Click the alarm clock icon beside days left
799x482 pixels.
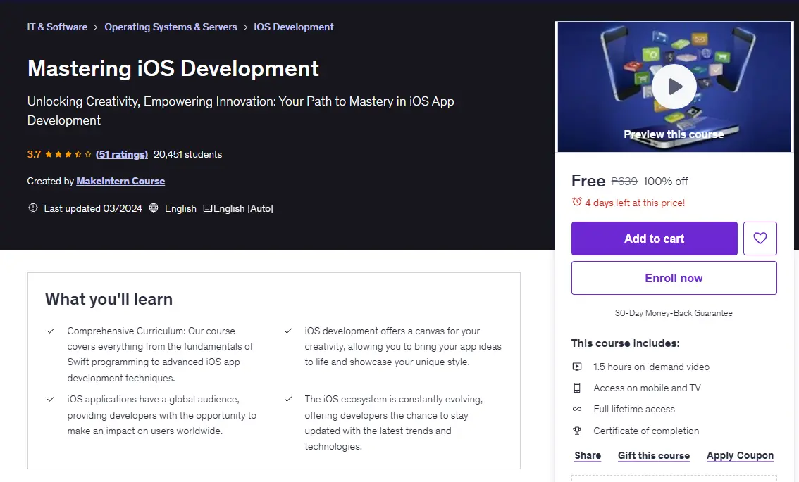576,202
